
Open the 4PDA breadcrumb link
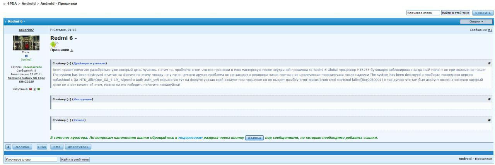(x=12, y=3)
